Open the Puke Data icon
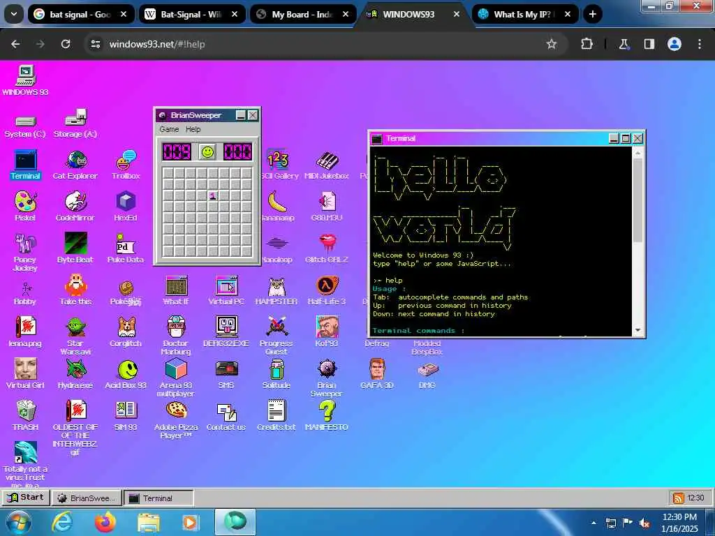The height and width of the screenshot is (536, 715). tap(126, 248)
